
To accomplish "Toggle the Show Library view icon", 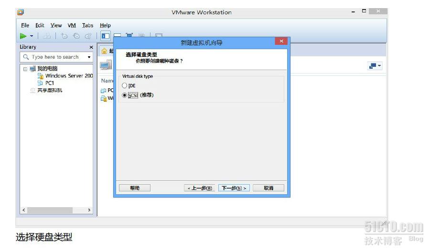I will click(105, 36).
